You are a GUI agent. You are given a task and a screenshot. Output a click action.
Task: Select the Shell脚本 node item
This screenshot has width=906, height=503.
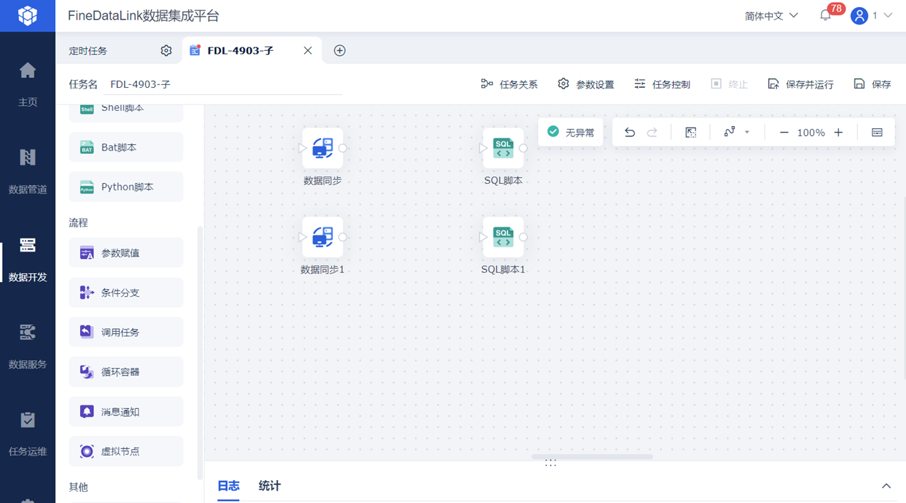(126, 111)
